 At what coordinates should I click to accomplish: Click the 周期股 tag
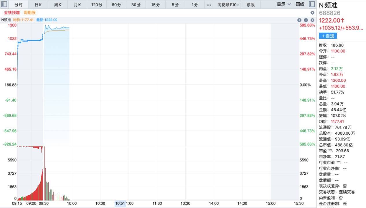[x=30, y=13]
